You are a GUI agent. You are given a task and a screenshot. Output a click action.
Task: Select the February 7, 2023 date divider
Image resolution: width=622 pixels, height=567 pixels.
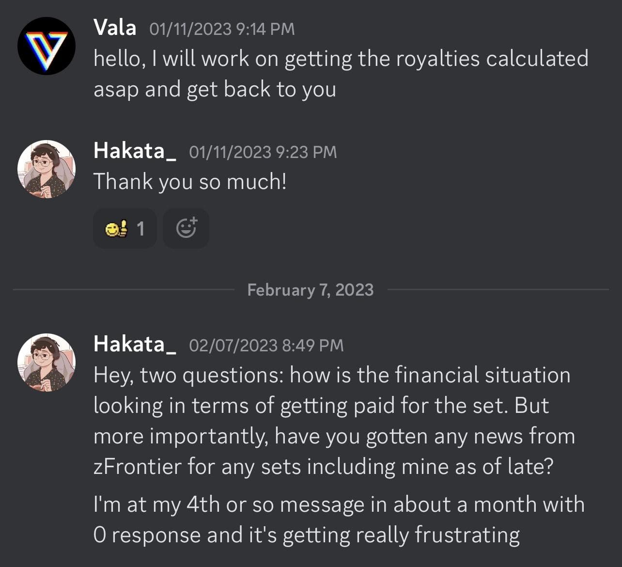(310, 290)
